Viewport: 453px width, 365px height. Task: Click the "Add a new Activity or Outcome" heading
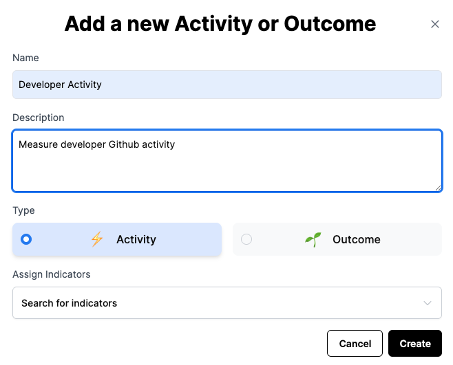click(x=220, y=24)
